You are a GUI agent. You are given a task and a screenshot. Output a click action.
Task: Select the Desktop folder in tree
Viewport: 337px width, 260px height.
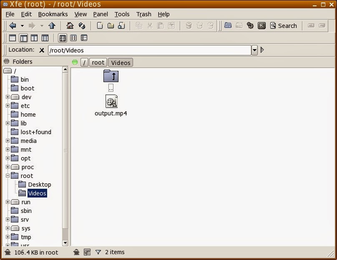coord(40,185)
